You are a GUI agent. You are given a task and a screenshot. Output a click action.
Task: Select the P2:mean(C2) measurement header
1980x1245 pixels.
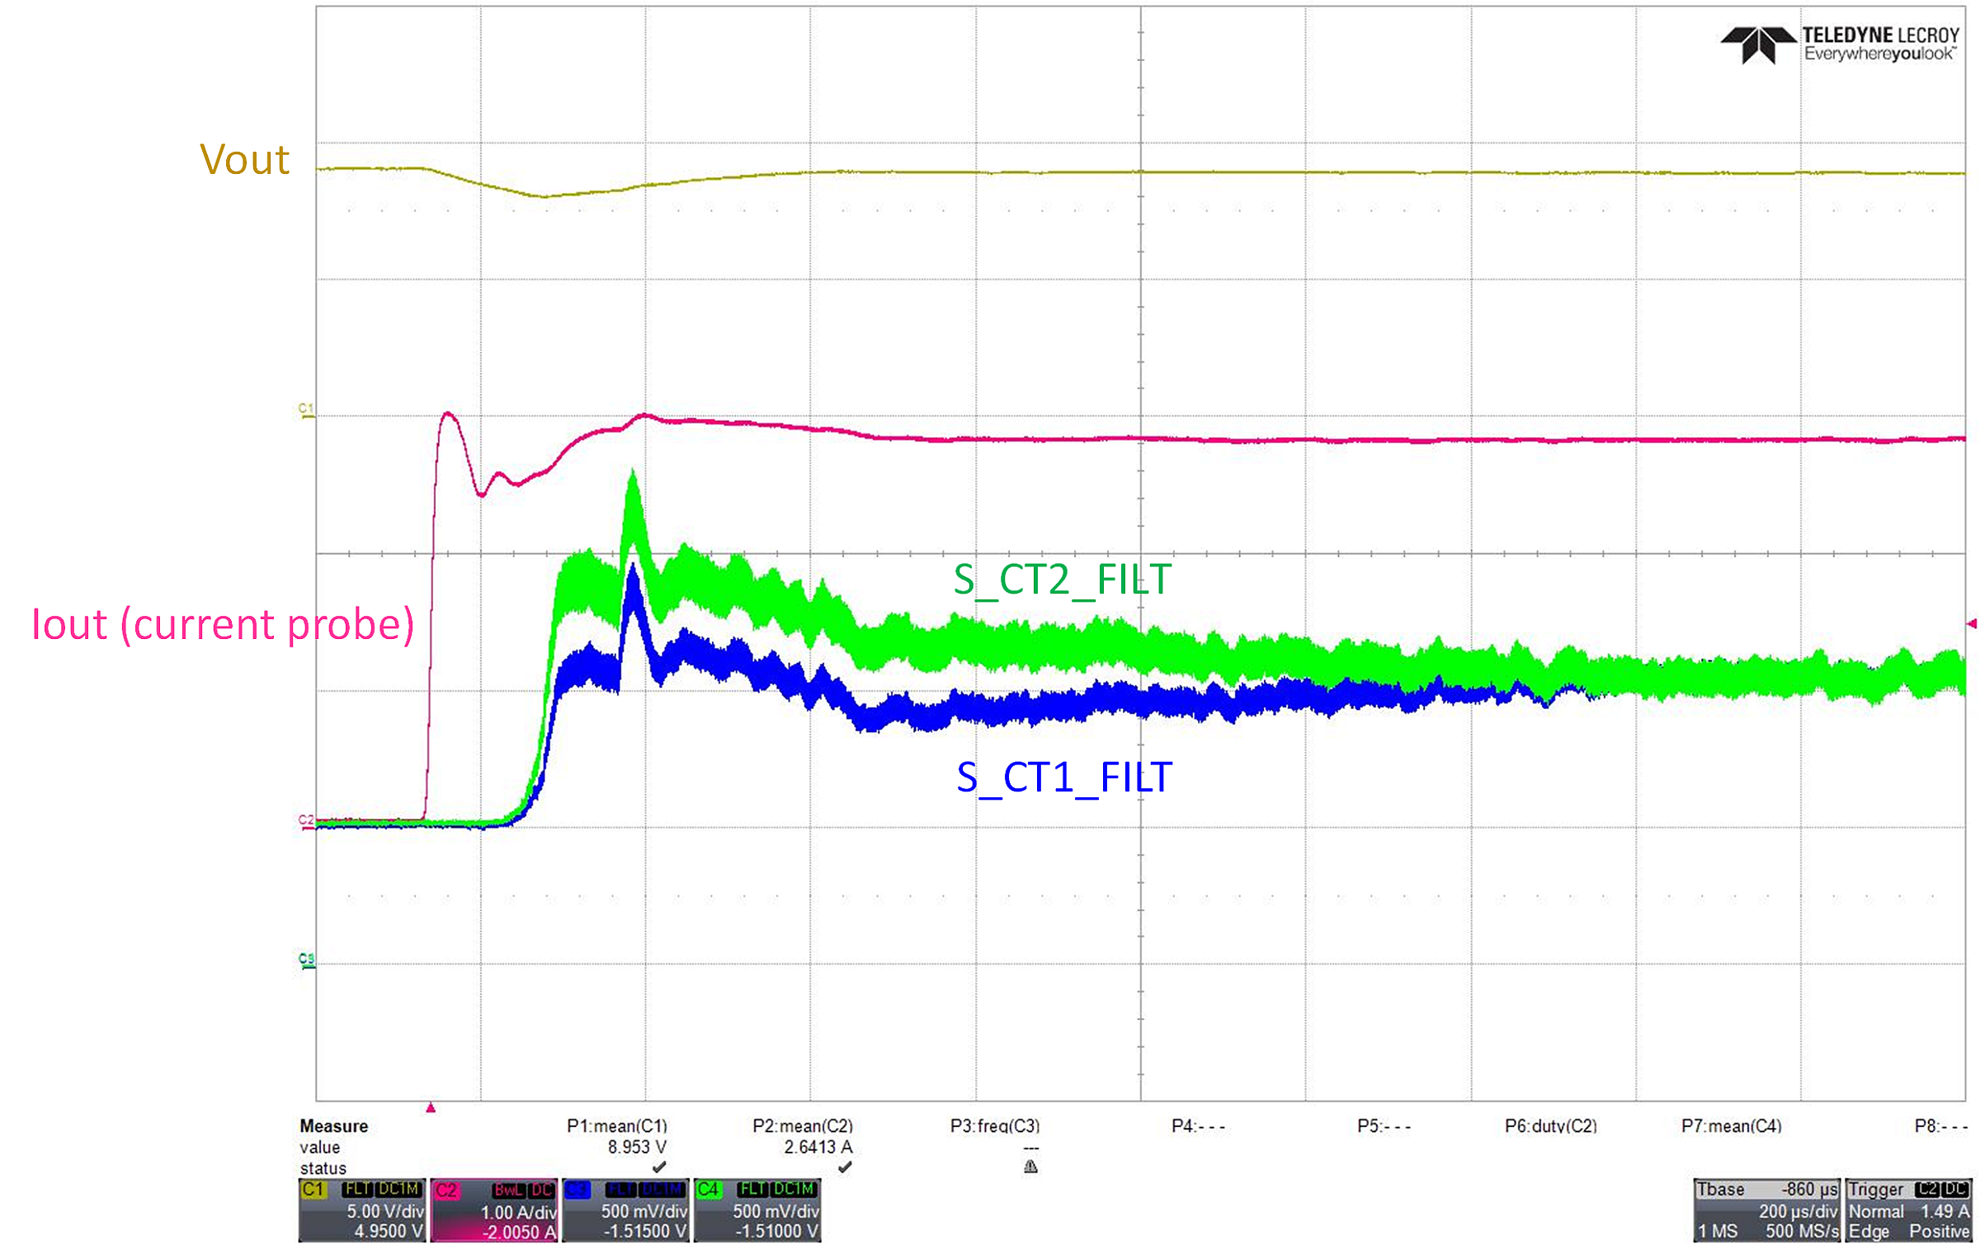pyautogui.click(x=803, y=1125)
